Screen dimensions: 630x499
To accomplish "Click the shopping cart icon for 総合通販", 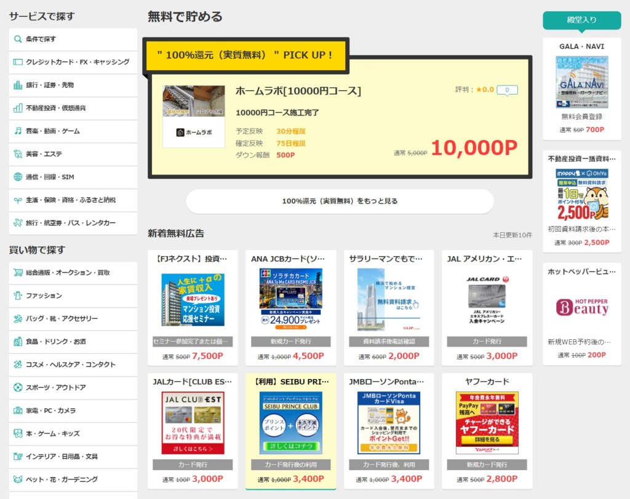I will pos(18,273).
